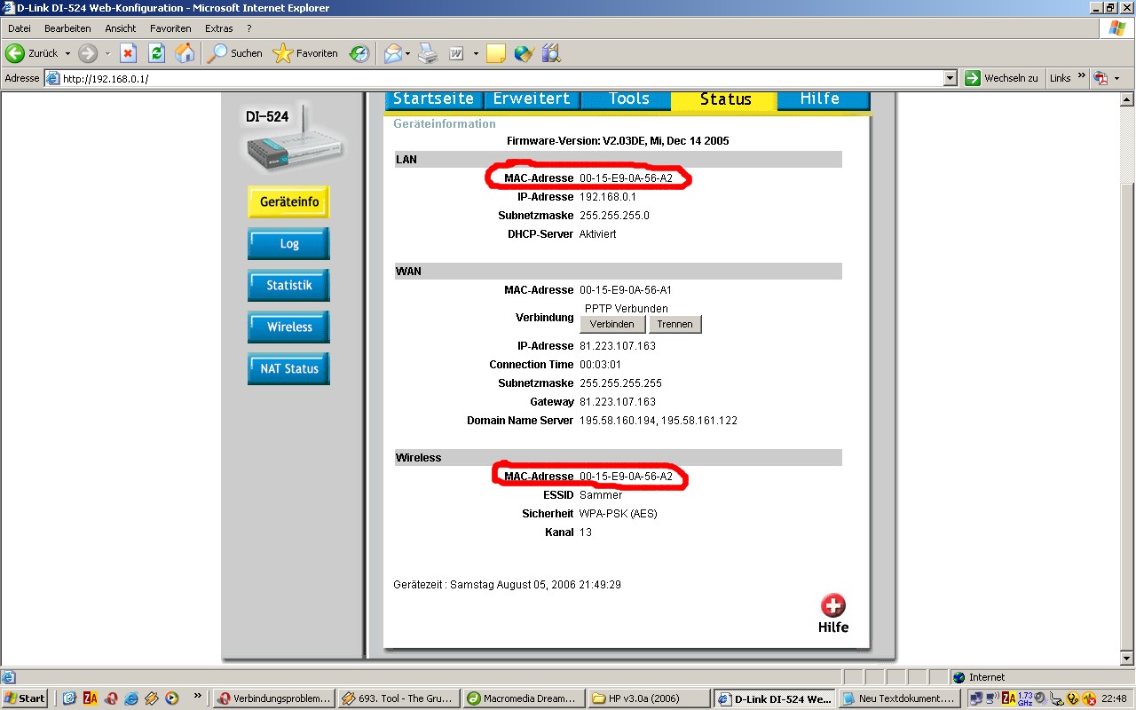Open the Wireless sidebar button
Screen dimensions: 1136x710
point(289,327)
